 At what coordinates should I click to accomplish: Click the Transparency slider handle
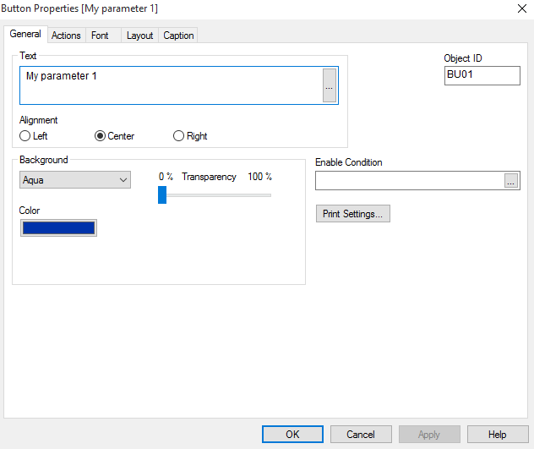pos(162,195)
